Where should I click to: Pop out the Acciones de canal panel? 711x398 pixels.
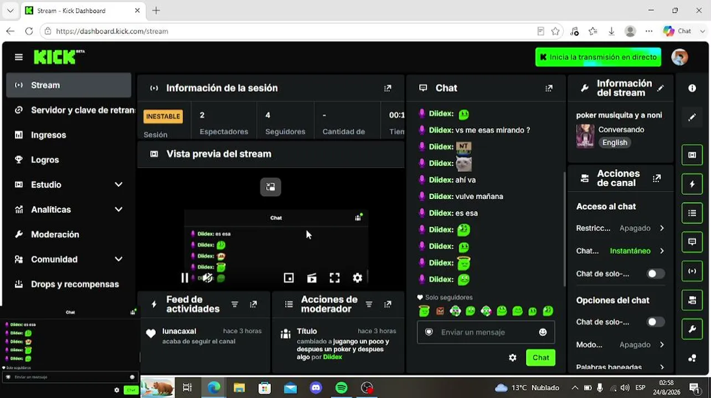coord(657,178)
